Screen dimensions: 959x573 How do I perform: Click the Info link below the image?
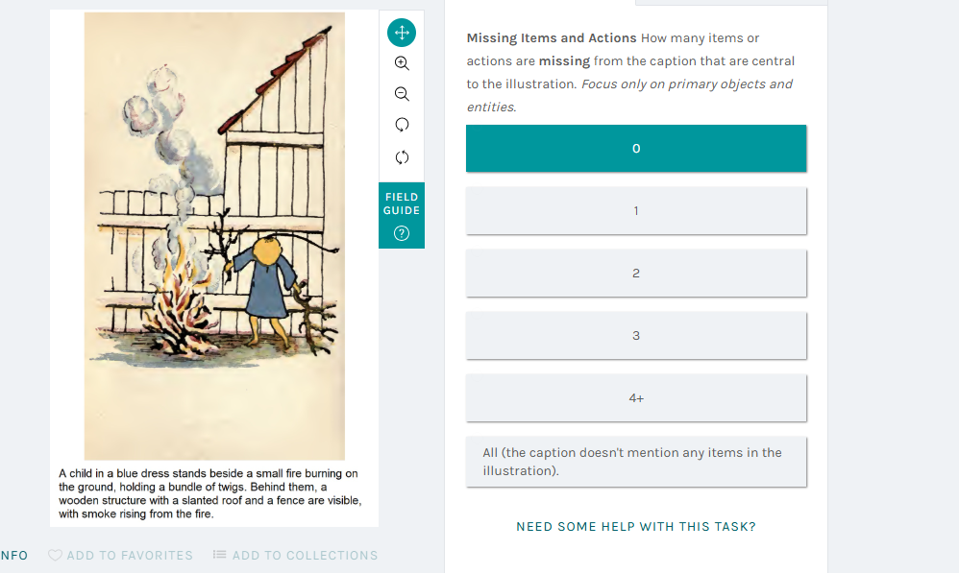coord(13,555)
